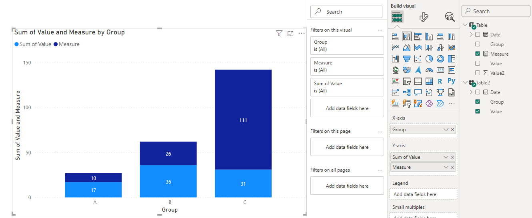The image size is (532, 218).
Task: Open the Measure field dropdown in Y-axis
Action: tap(446, 167)
